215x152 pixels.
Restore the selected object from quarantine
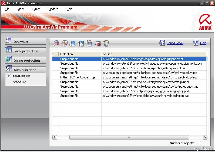(x=73, y=43)
